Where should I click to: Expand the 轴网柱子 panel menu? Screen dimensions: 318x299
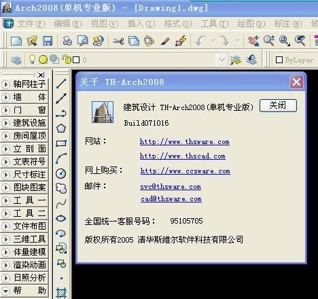click(x=24, y=84)
